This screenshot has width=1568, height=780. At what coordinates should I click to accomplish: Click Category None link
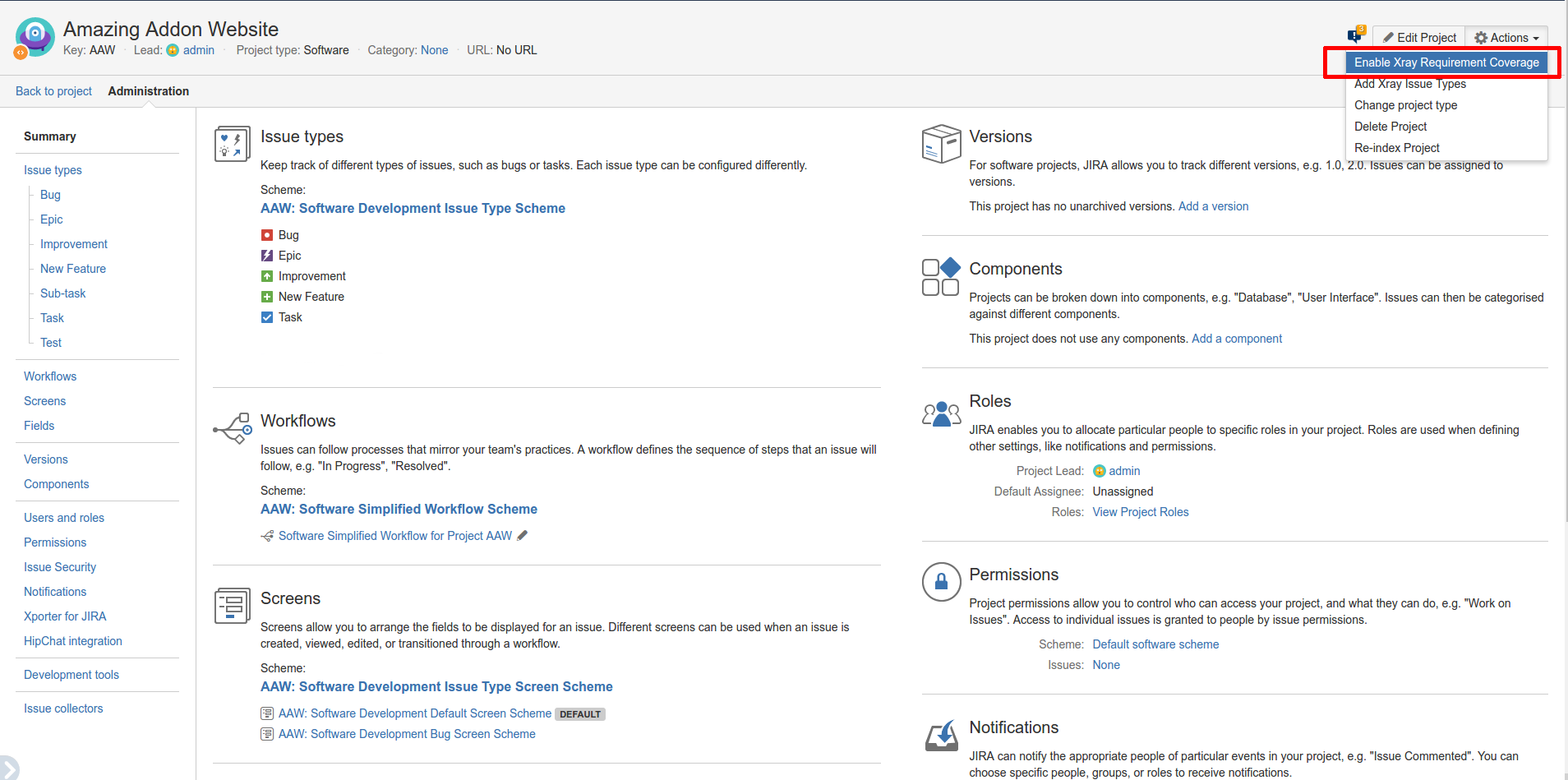(435, 50)
